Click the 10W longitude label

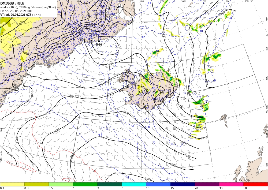pyautogui.click(x=183, y=1)
